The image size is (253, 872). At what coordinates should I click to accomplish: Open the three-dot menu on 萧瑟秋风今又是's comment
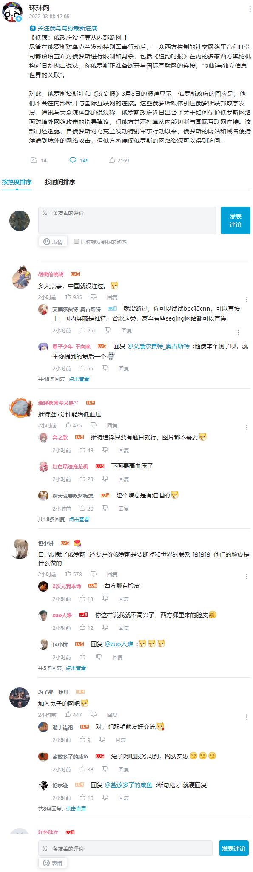(x=247, y=428)
